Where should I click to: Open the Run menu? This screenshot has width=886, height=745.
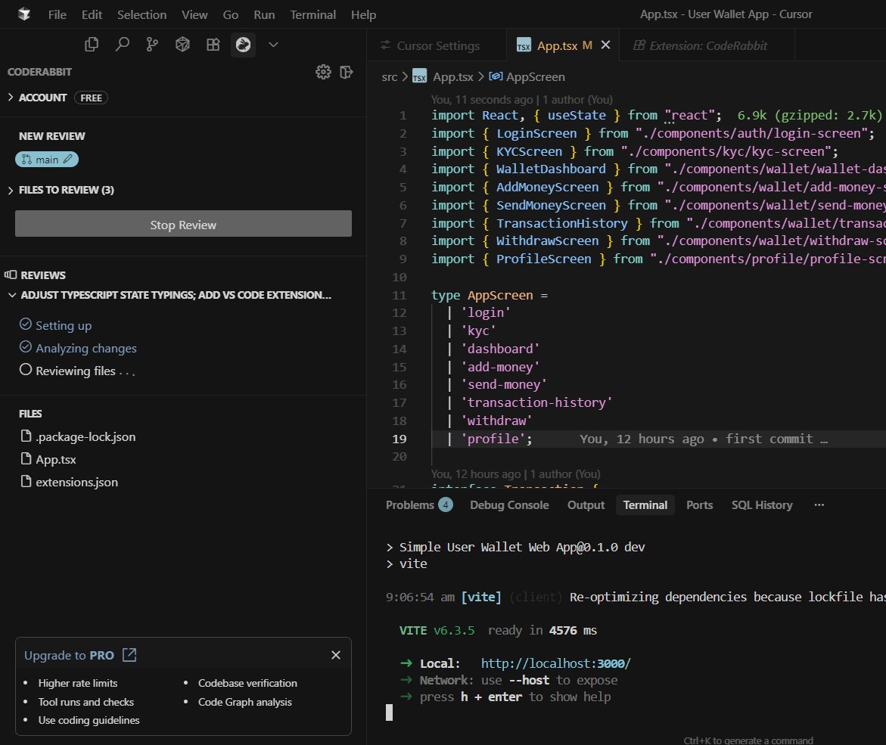(264, 14)
